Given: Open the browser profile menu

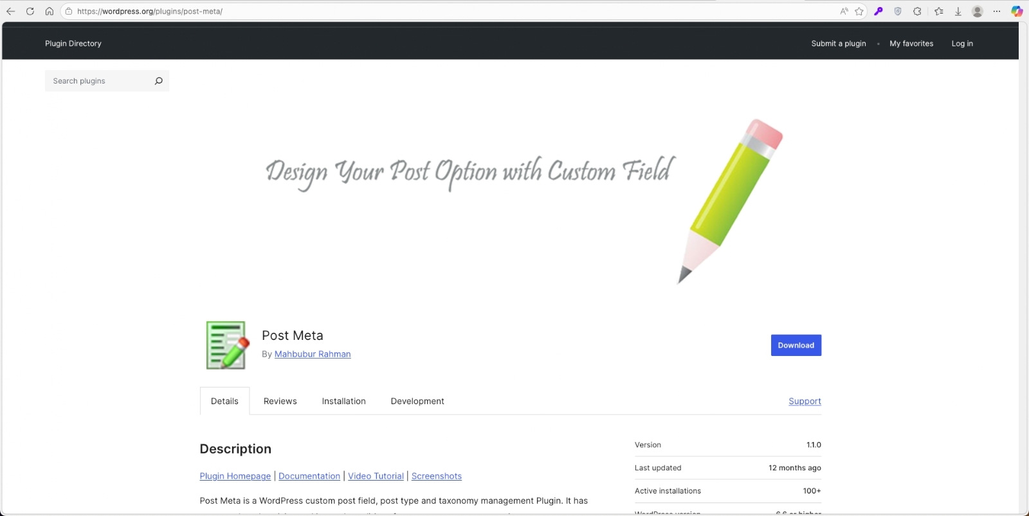Looking at the screenshot, I should tap(978, 11).
